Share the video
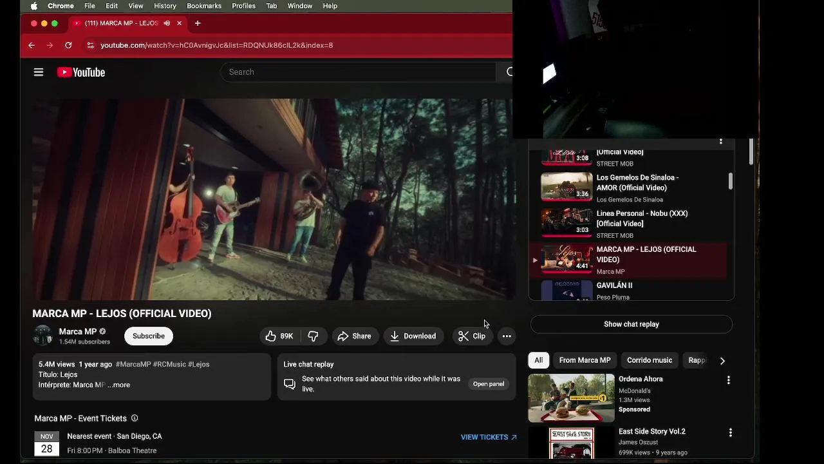This screenshot has width=824, height=464. (x=355, y=336)
